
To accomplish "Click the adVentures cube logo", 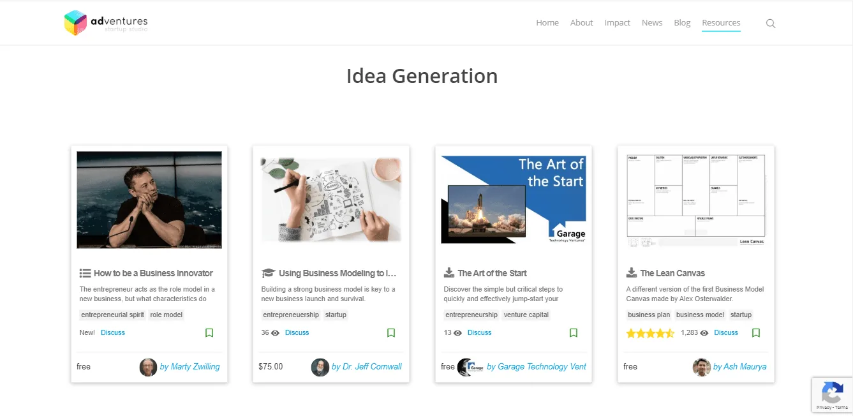I will click(x=75, y=23).
